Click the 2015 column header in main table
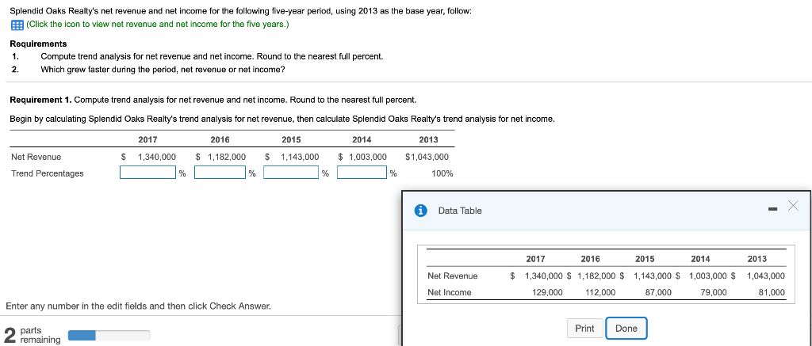 tap(291, 139)
